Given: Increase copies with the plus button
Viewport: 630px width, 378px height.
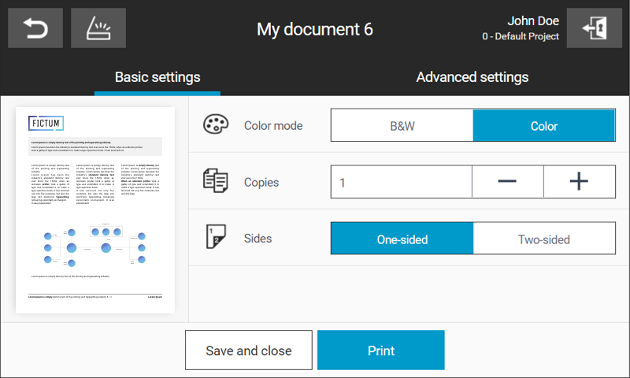Looking at the screenshot, I should (579, 182).
